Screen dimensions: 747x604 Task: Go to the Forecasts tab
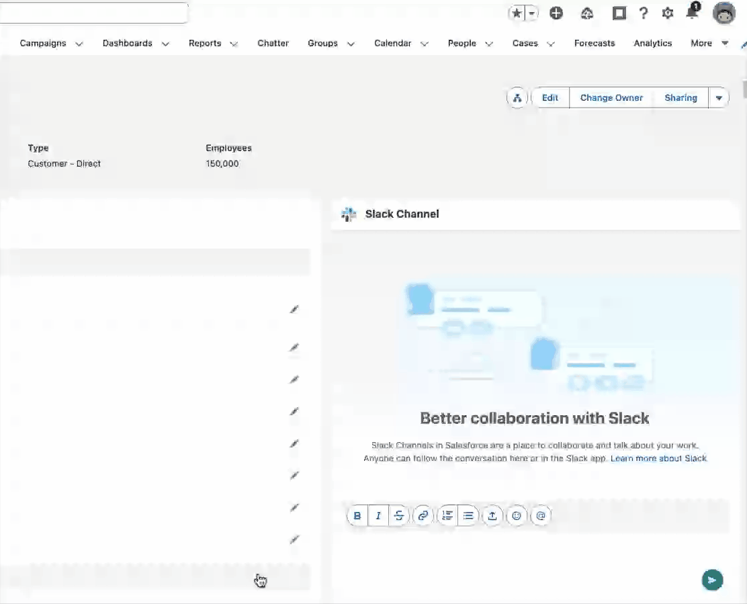tap(594, 43)
